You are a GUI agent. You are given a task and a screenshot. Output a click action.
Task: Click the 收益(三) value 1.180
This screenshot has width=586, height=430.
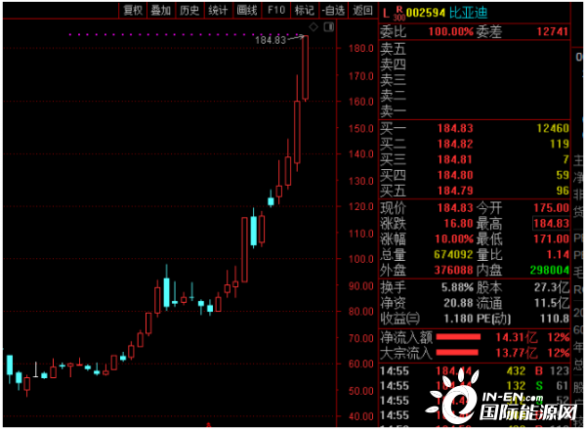[x=458, y=319]
